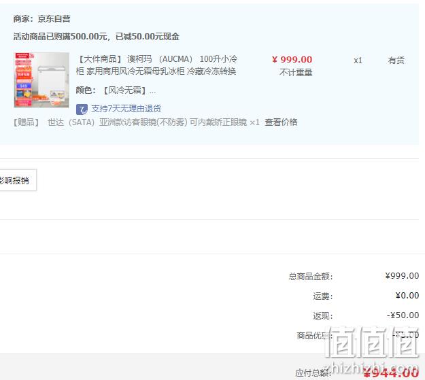Open the SATA 访客眼镜 gift item name
Viewport: 425px width, 380px height.
point(148,122)
